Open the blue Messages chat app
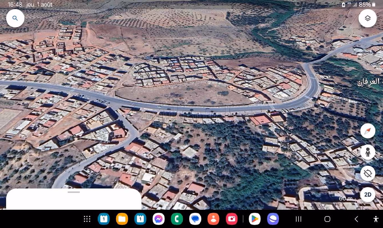 pyautogui.click(x=195, y=219)
